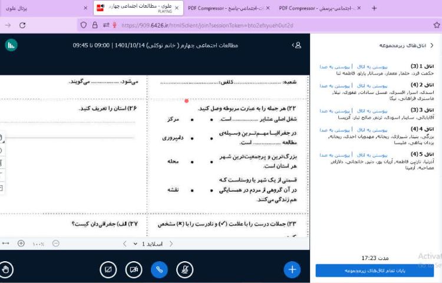
Task: Close the playing مطالعات اجتماعی tab
Action: click(x=177, y=8)
